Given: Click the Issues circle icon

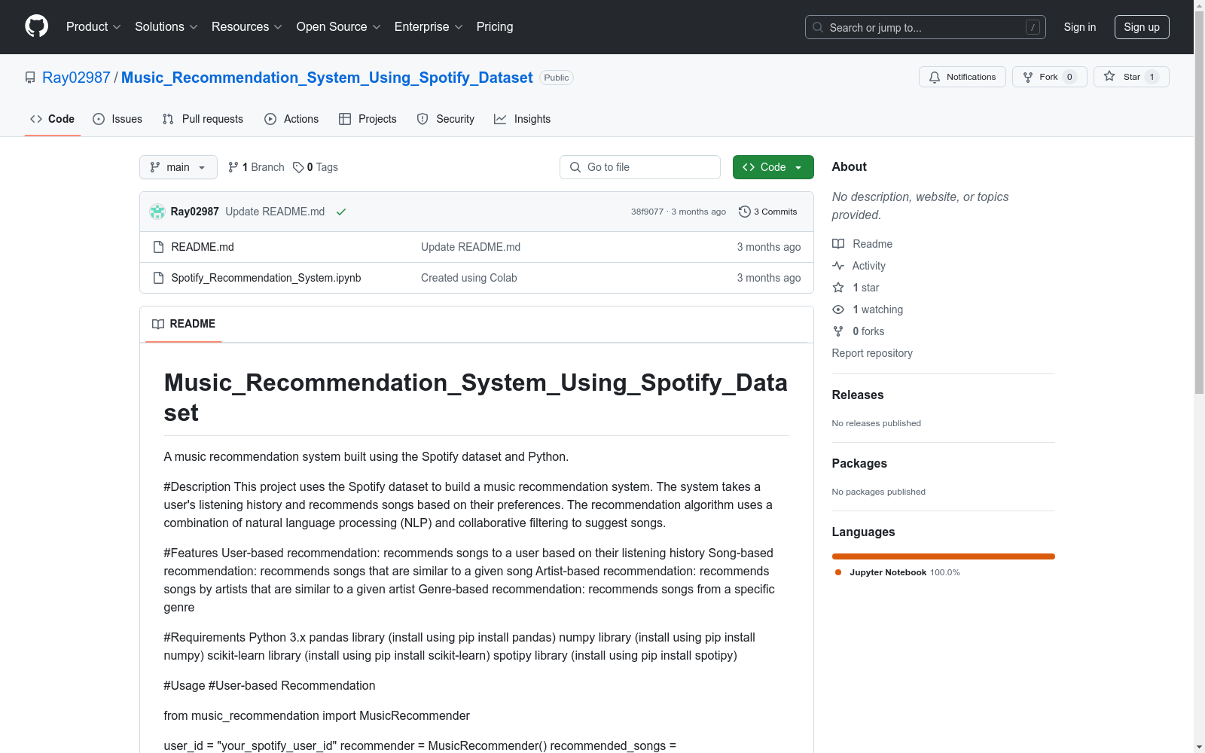Looking at the screenshot, I should pyautogui.click(x=99, y=119).
